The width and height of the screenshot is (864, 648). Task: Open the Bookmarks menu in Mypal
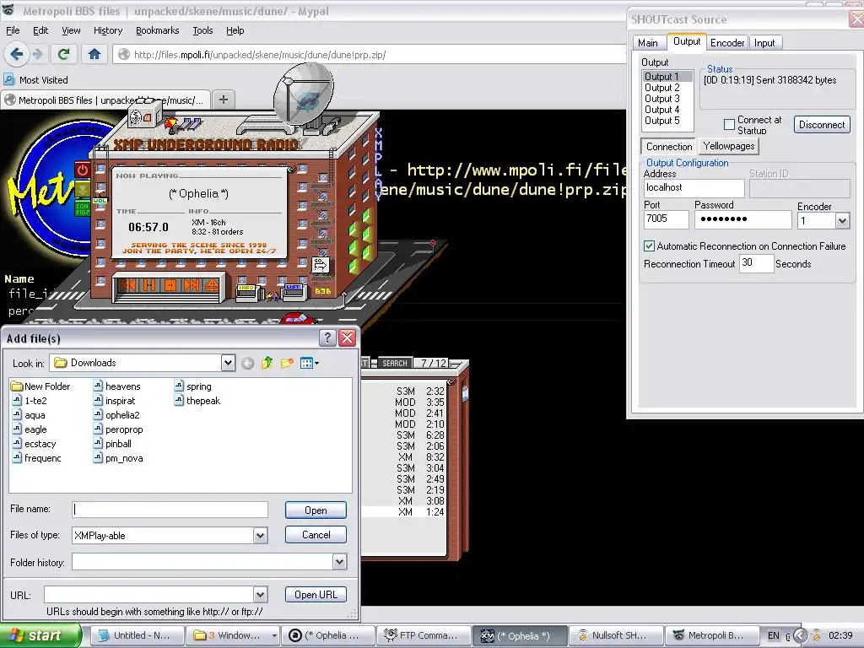coord(157,30)
